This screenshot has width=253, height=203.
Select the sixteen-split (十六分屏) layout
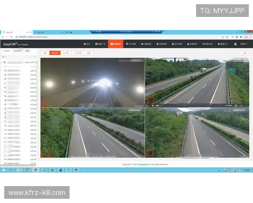(77, 53)
